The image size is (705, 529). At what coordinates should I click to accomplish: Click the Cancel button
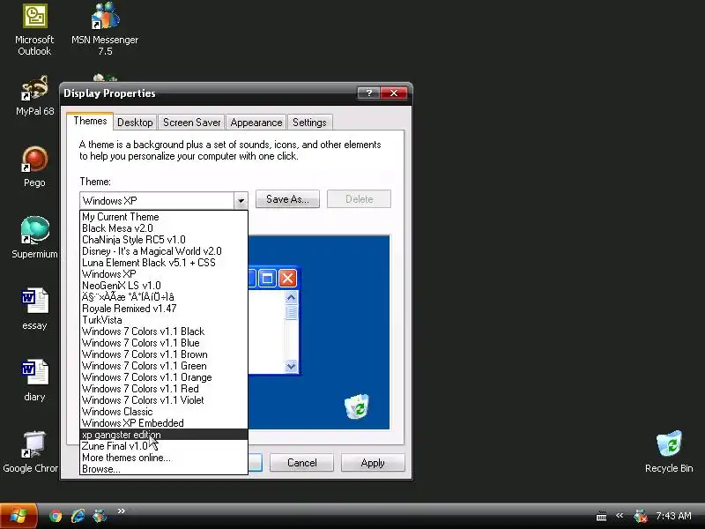301,463
